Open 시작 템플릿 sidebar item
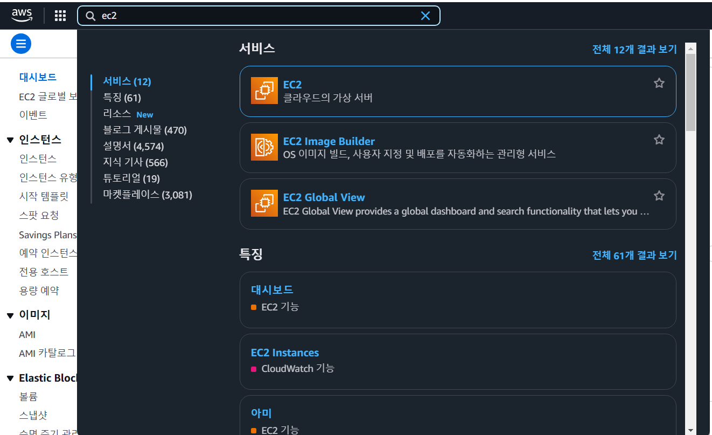This screenshot has height=435, width=712. coord(44,196)
